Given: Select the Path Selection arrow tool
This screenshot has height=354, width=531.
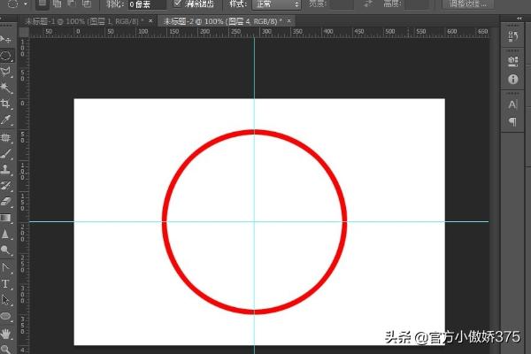Looking at the screenshot, I should pyautogui.click(x=6, y=300).
